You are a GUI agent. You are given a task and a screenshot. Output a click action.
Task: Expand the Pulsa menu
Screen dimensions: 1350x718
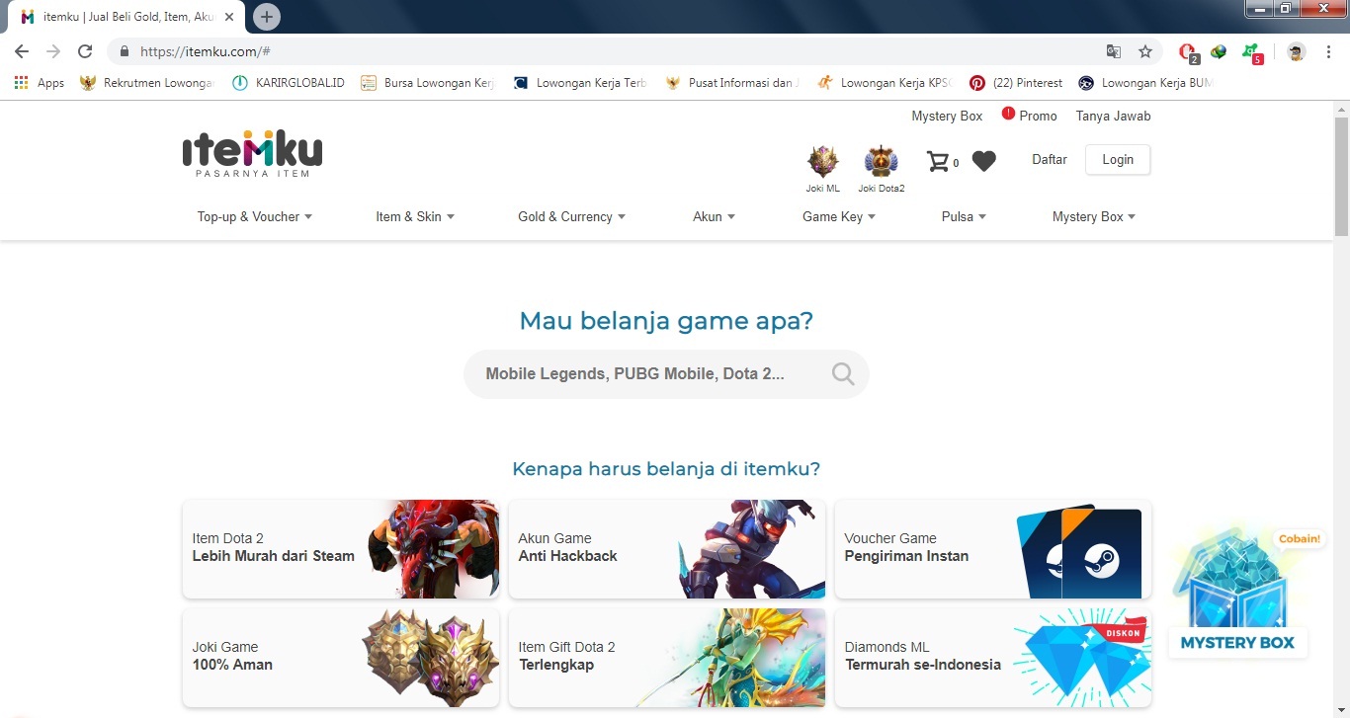click(965, 216)
